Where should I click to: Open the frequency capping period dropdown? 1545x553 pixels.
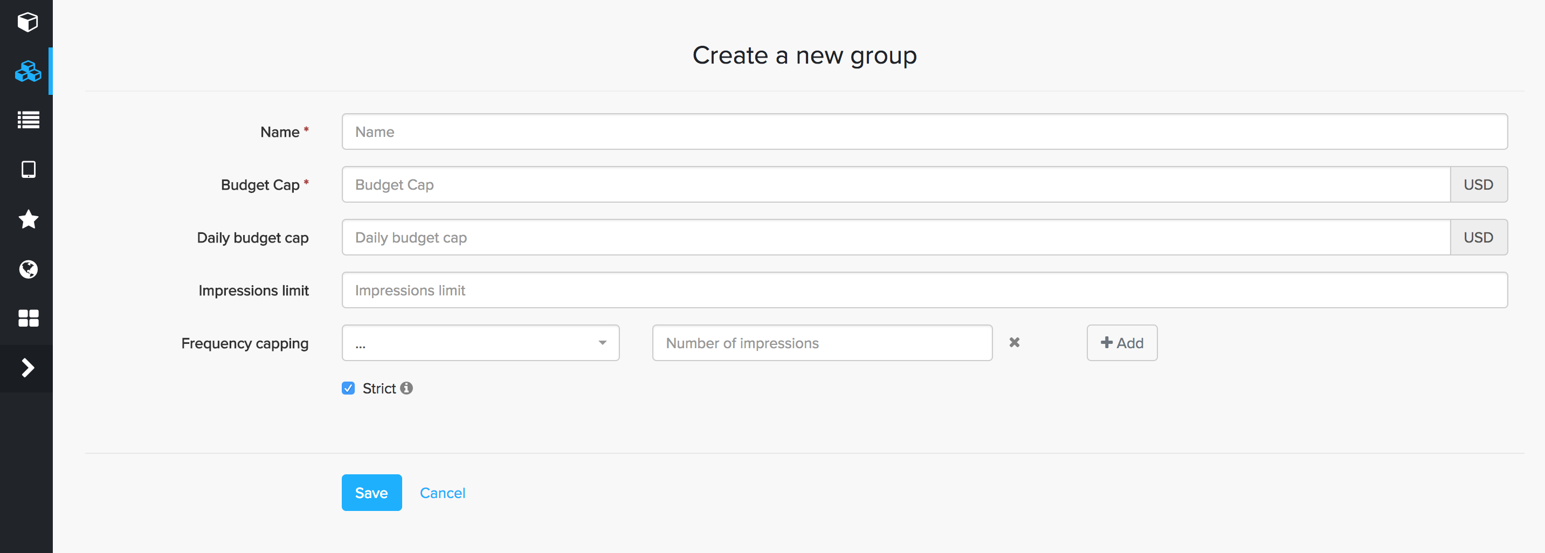point(480,343)
